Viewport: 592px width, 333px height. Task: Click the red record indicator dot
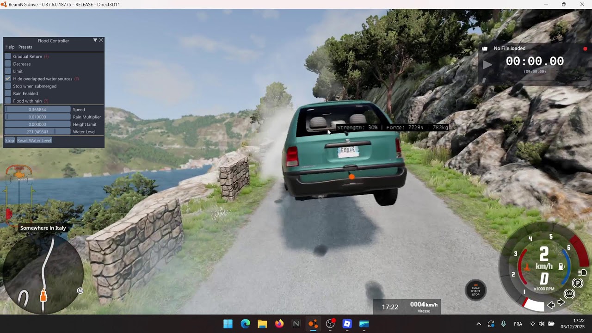(585, 49)
